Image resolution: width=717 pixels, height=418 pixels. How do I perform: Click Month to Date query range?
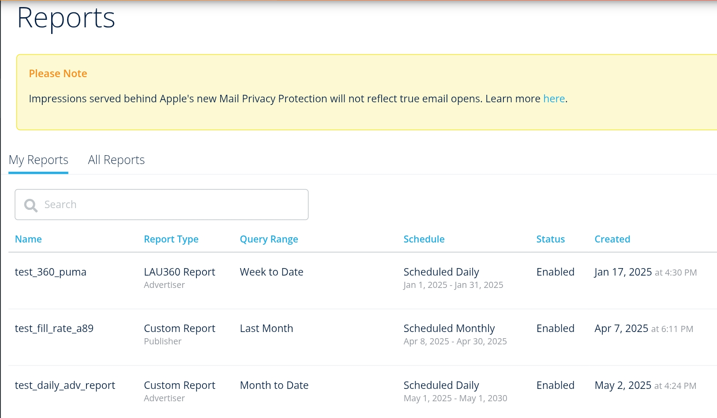[x=274, y=385]
